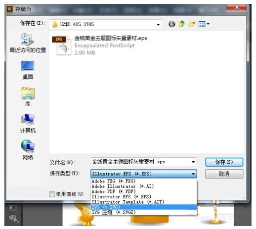Expand the file name dropdown arrow

(x=193, y=162)
